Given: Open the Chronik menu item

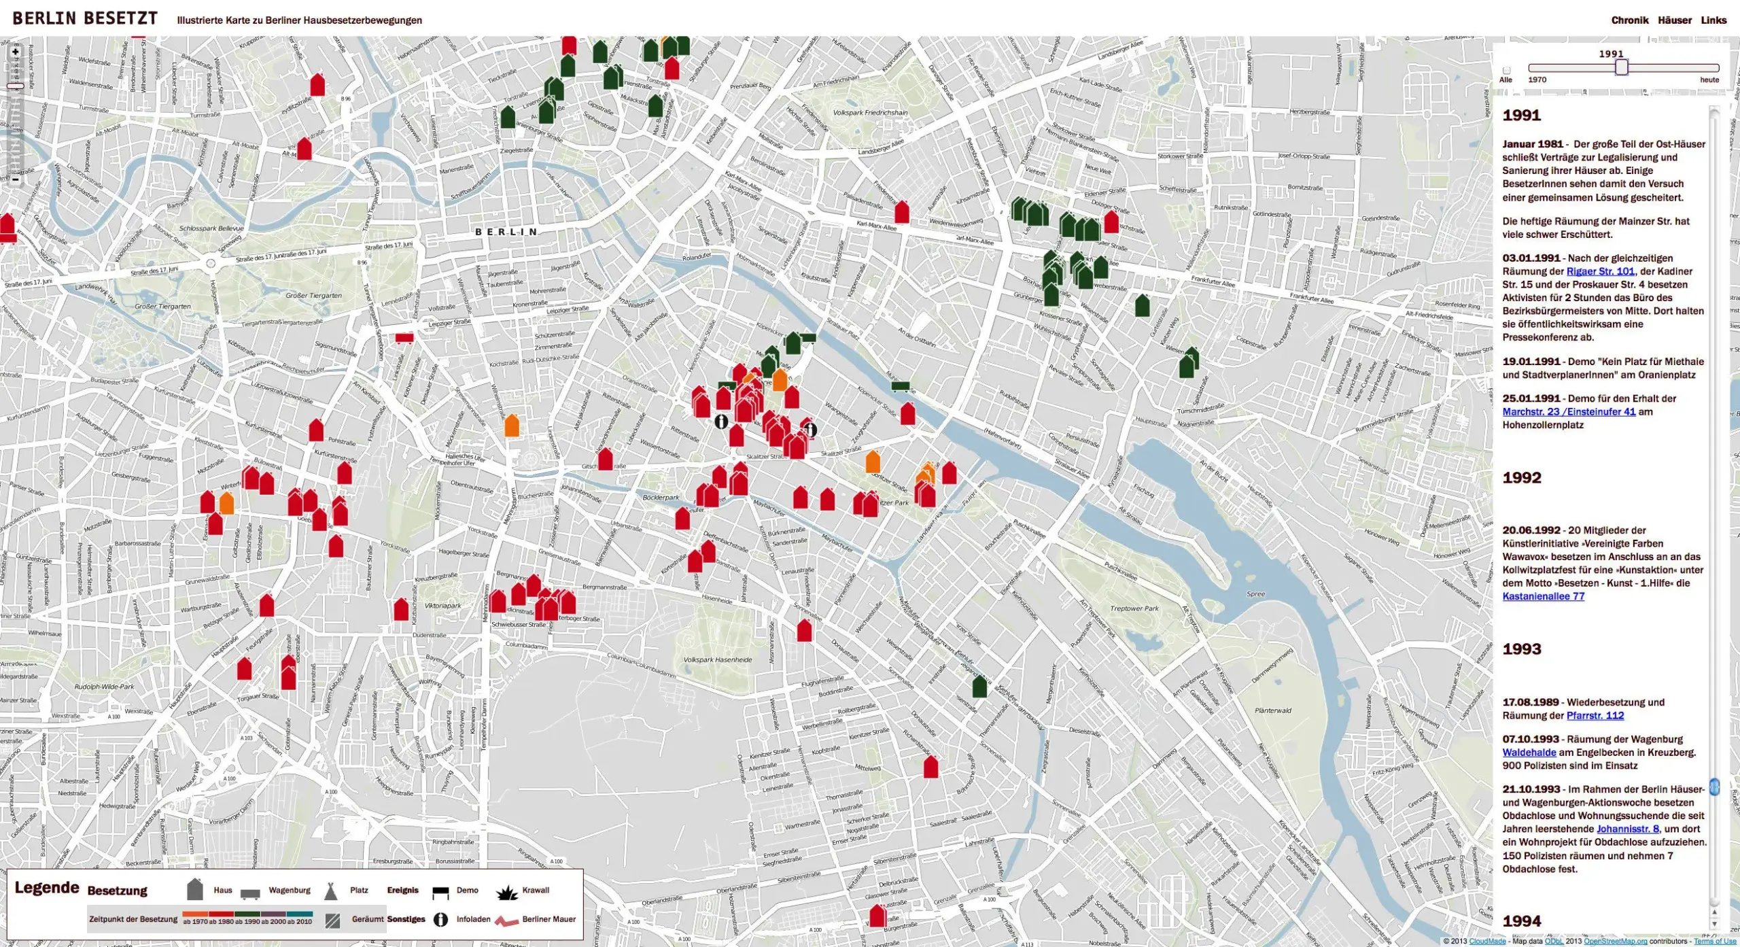Looking at the screenshot, I should pos(1629,20).
